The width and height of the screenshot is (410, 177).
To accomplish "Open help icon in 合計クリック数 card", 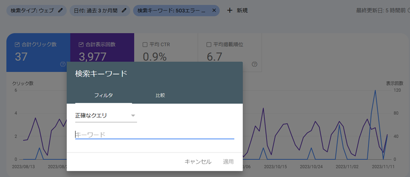I will (x=63, y=64).
